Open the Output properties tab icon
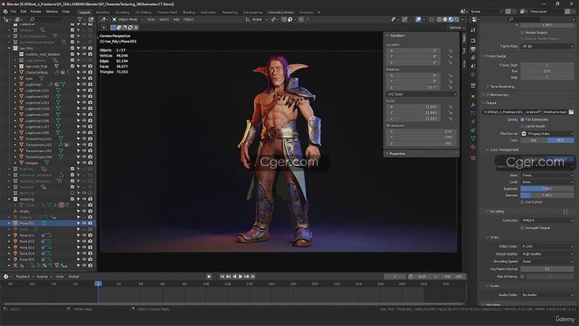This screenshot has height=326, width=579. [x=473, y=49]
